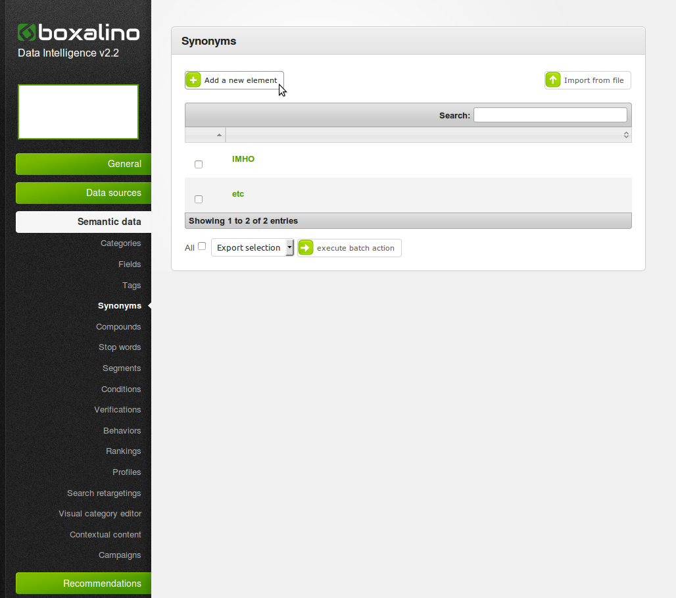Image resolution: width=676 pixels, height=598 pixels.
Task: Go to Fields in sidebar
Action: (130, 264)
